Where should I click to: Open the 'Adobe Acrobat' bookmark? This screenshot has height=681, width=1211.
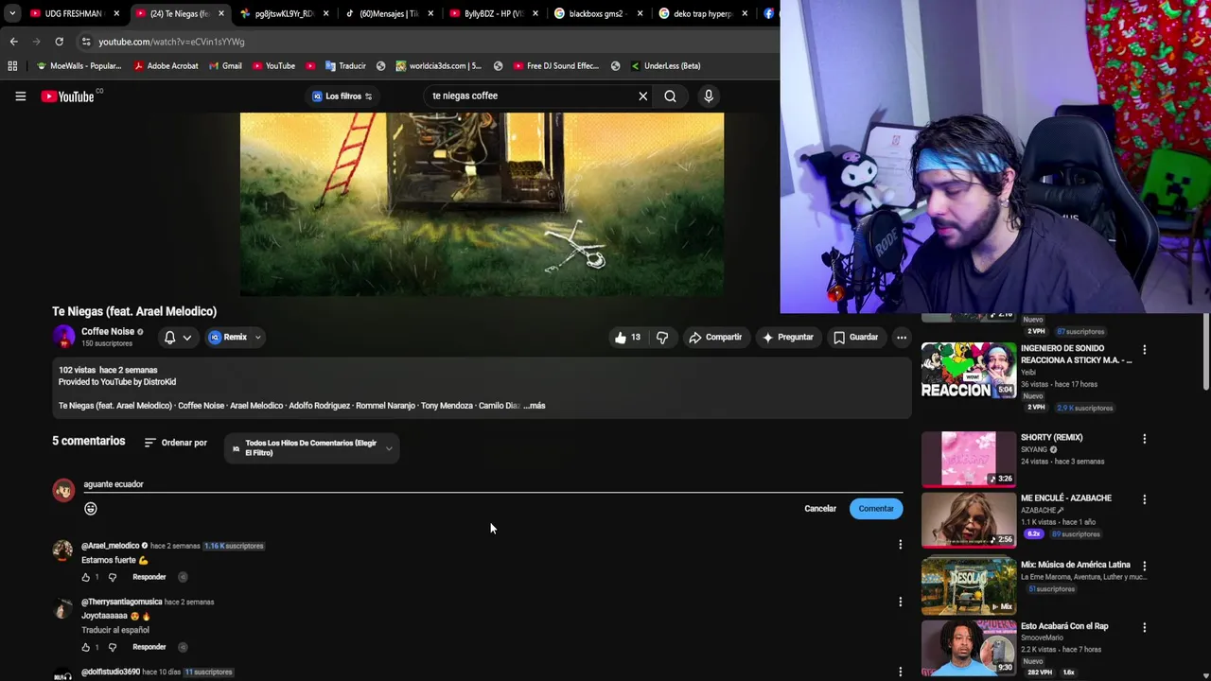click(x=166, y=66)
